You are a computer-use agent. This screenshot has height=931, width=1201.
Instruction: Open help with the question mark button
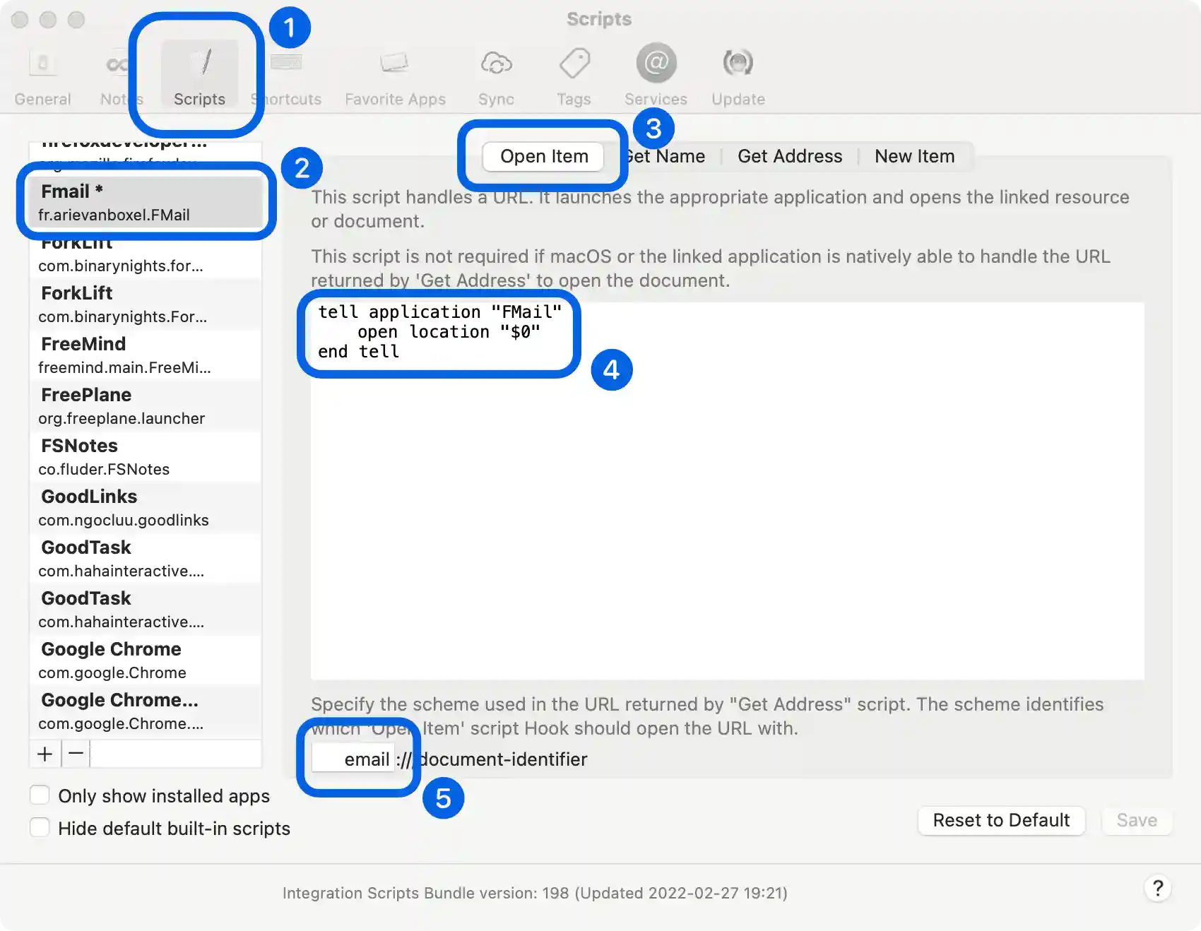(x=1158, y=888)
